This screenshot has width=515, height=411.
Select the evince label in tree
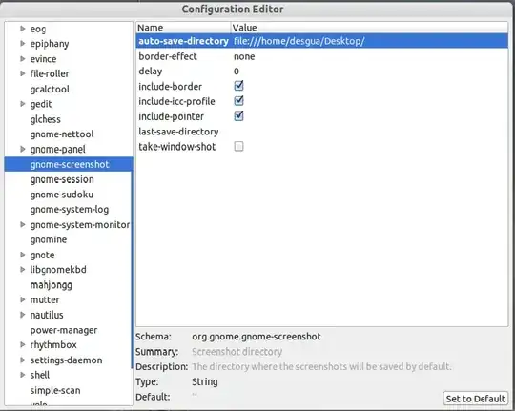pos(43,59)
